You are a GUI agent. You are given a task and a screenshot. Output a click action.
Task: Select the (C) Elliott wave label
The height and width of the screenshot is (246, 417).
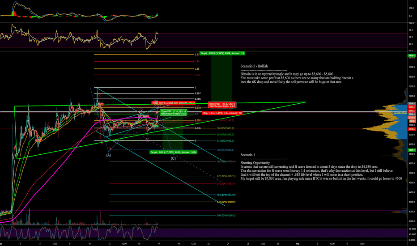(173, 158)
